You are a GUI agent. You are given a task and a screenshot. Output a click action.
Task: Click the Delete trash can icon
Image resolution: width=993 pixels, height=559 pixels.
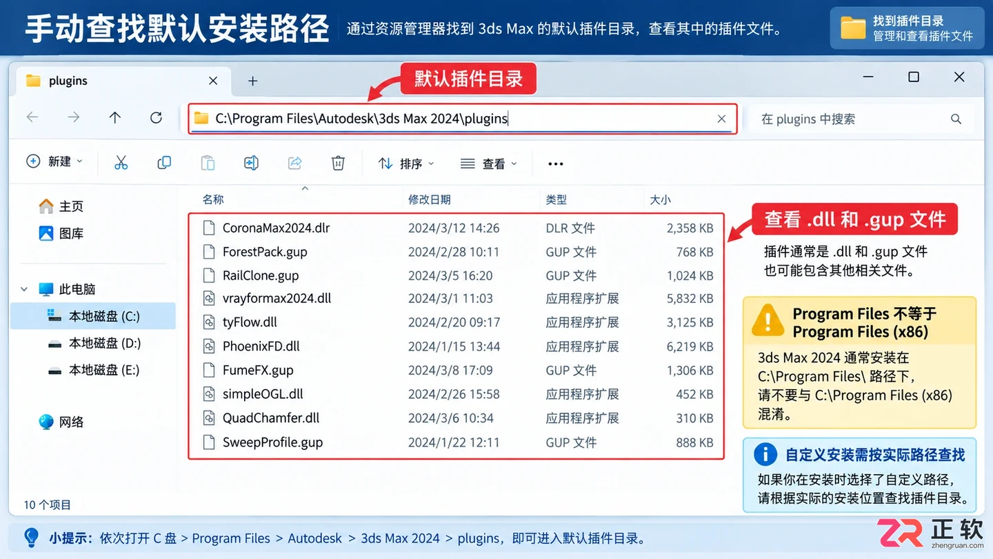coord(338,163)
